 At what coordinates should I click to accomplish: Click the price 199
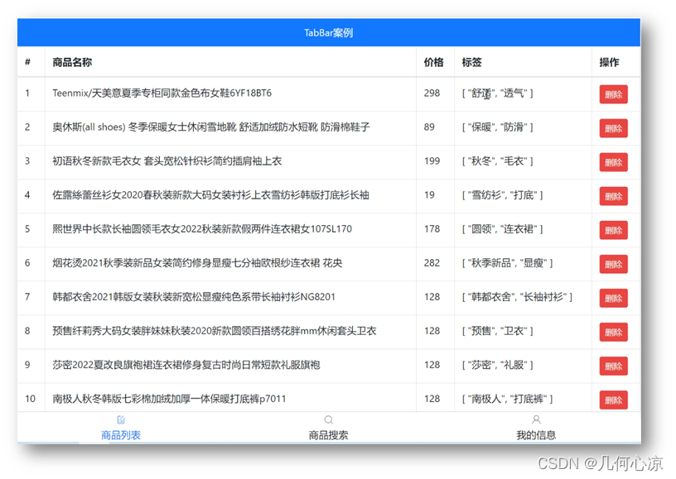click(x=432, y=161)
